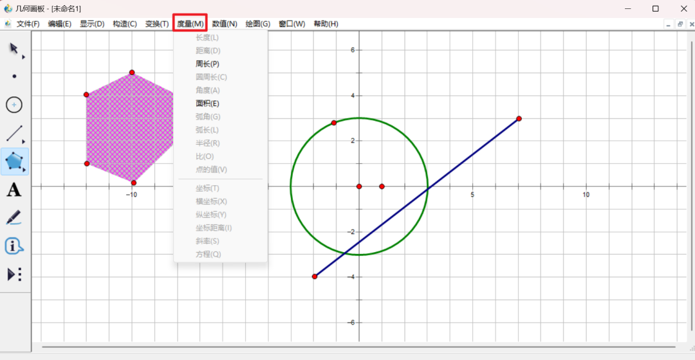Click the x-axis label −10
Screen dimensions: 695x360
point(131,195)
